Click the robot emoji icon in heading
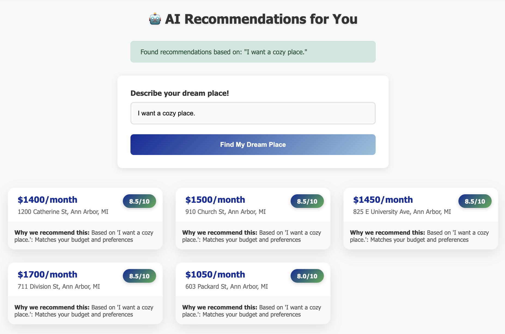 point(155,19)
